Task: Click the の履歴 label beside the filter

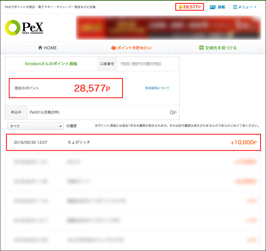Action: click(71, 126)
